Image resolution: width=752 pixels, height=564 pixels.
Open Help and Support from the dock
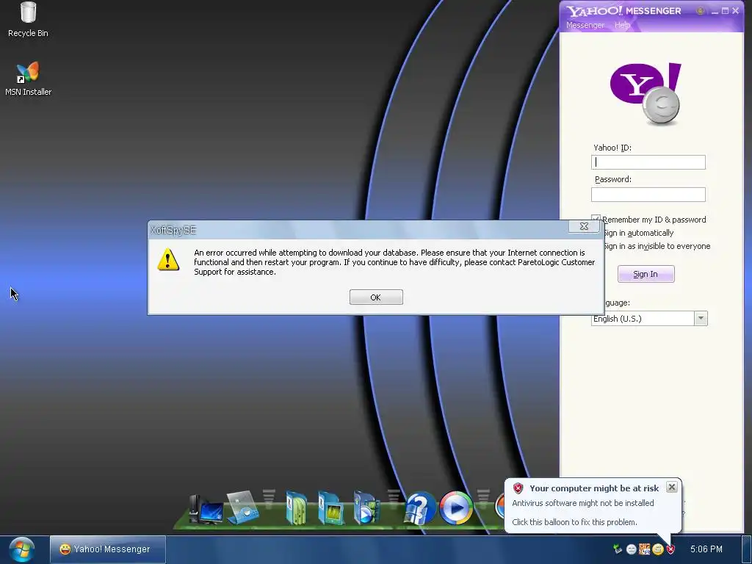(x=420, y=508)
